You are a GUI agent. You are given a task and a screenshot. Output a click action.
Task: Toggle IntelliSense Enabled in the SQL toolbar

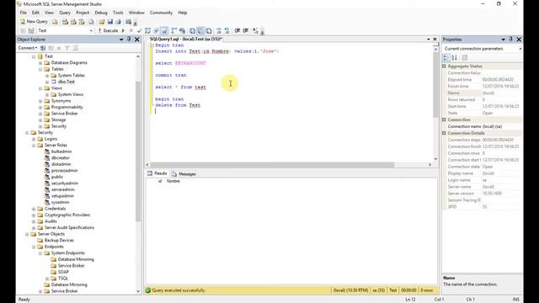(x=164, y=30)
